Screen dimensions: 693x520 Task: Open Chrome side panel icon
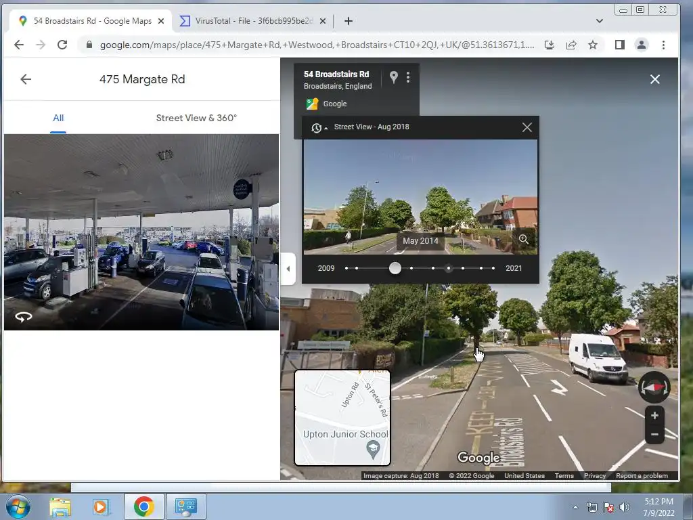(620, 45)
